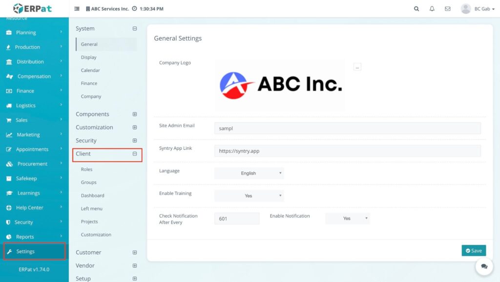Open the Language dropdown

(x=249, y=173)
